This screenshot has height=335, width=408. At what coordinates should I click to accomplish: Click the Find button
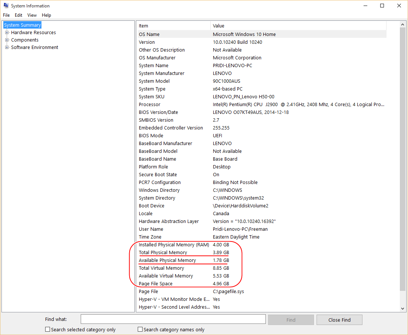pyautogui.click(x=291, y=320)
